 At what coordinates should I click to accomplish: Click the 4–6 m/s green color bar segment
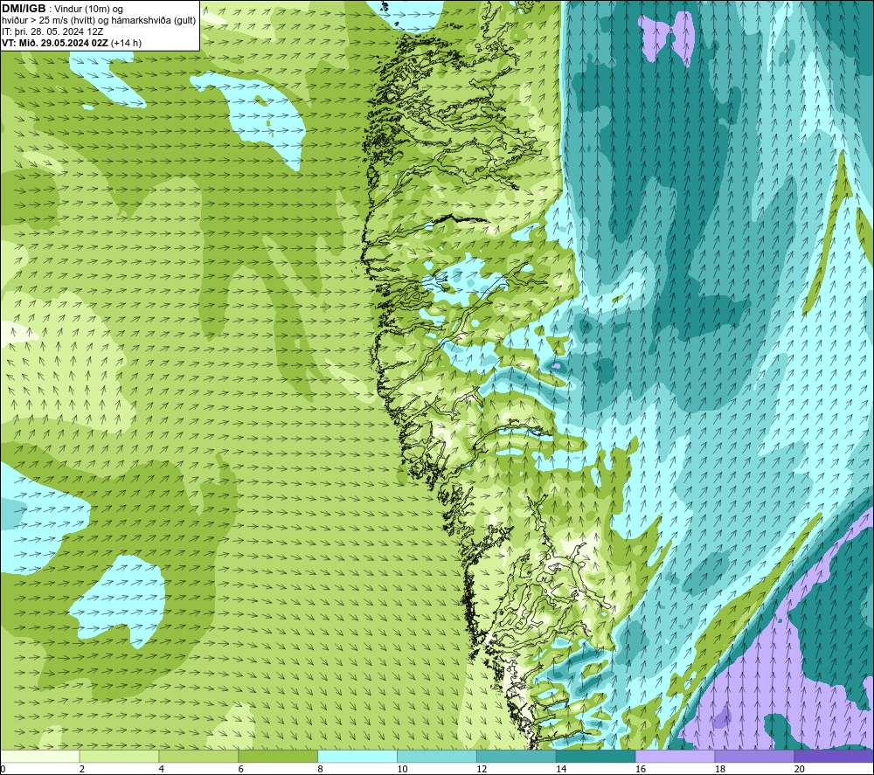(x=198, y=756)
